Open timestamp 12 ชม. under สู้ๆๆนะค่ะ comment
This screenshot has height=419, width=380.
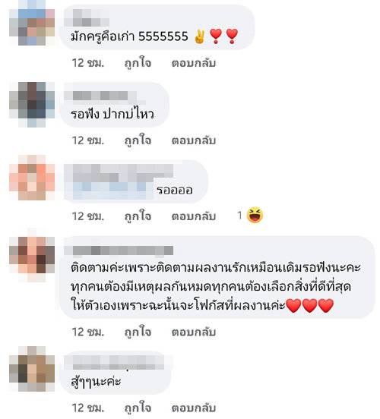87,408
